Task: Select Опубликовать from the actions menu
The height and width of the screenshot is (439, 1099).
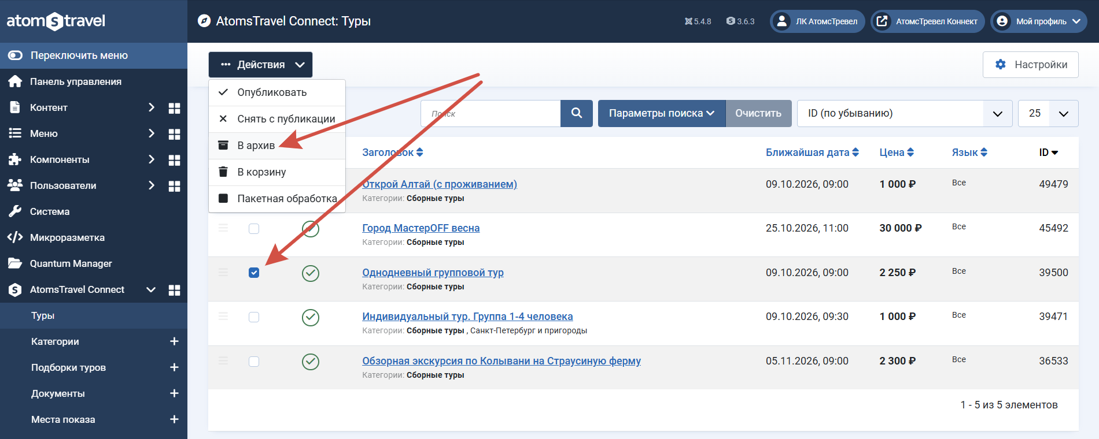Action: coord(277,92)
